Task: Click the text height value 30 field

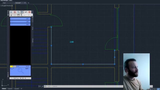Action: pyautogui.click(x=20, y=78)
